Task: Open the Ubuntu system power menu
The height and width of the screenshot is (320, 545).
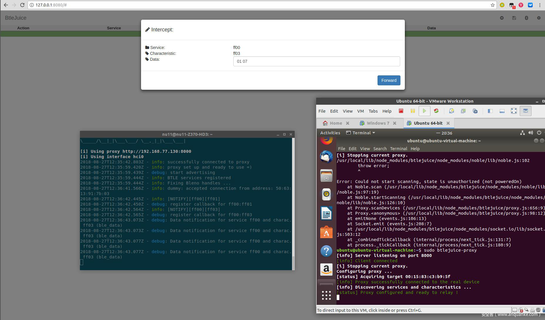Action: pos(539,133)
